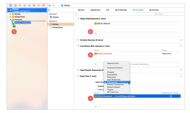This screenshot has height=113, width=190.
Task: Collapse Target Dependencies section
Action: pos(78,19)
